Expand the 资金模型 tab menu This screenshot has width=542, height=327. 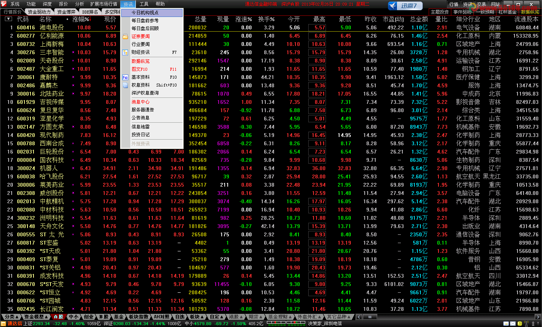[x=36, y=317]
